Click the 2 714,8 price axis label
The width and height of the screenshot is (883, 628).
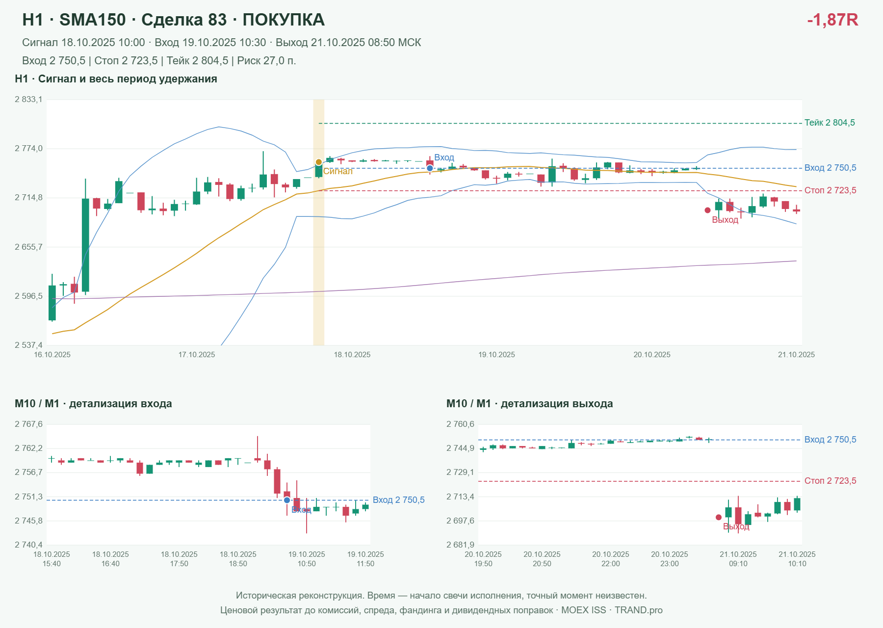tap(28, 198)
